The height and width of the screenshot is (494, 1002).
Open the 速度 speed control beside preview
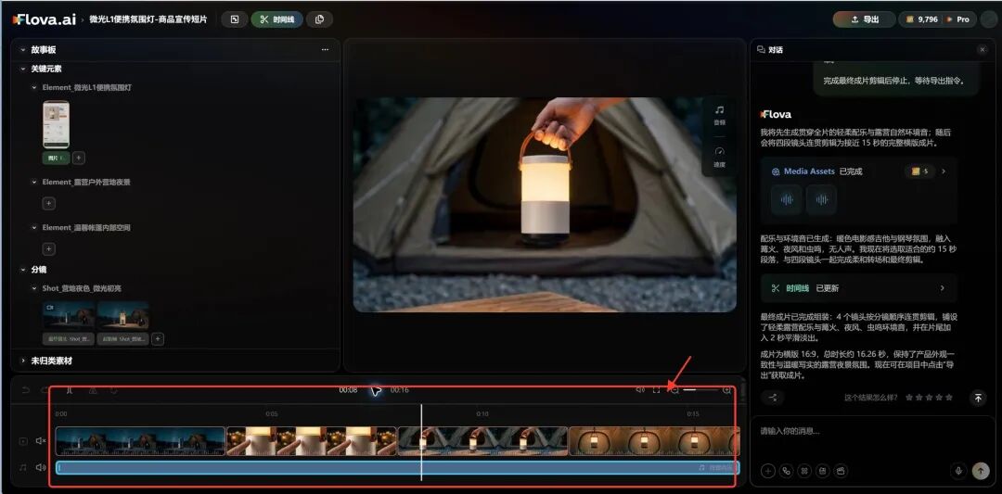720,157
